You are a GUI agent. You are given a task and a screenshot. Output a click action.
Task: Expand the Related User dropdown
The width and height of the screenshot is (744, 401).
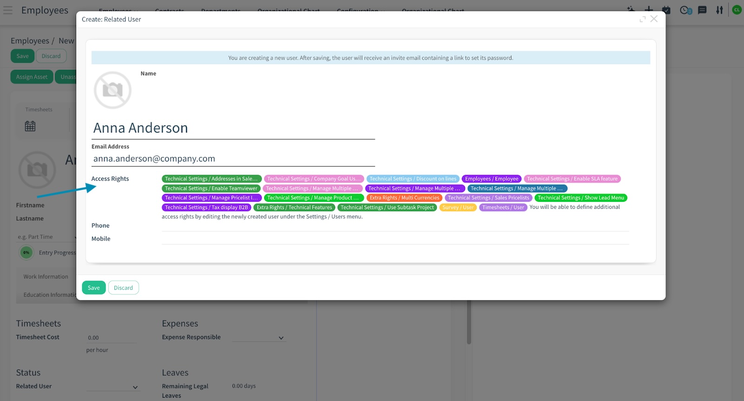(x=135, y=387)
